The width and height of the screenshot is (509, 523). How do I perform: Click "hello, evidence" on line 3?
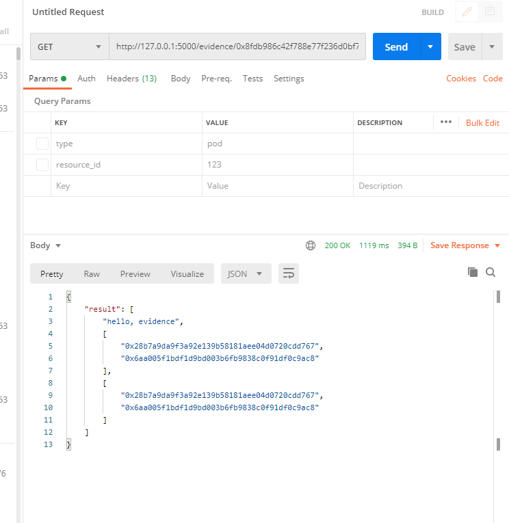tap(141, 321)
